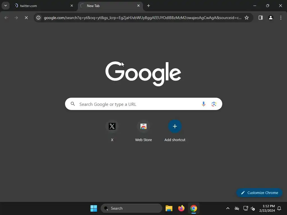
Task: Click the Google logo
Action: click(143, 74)
